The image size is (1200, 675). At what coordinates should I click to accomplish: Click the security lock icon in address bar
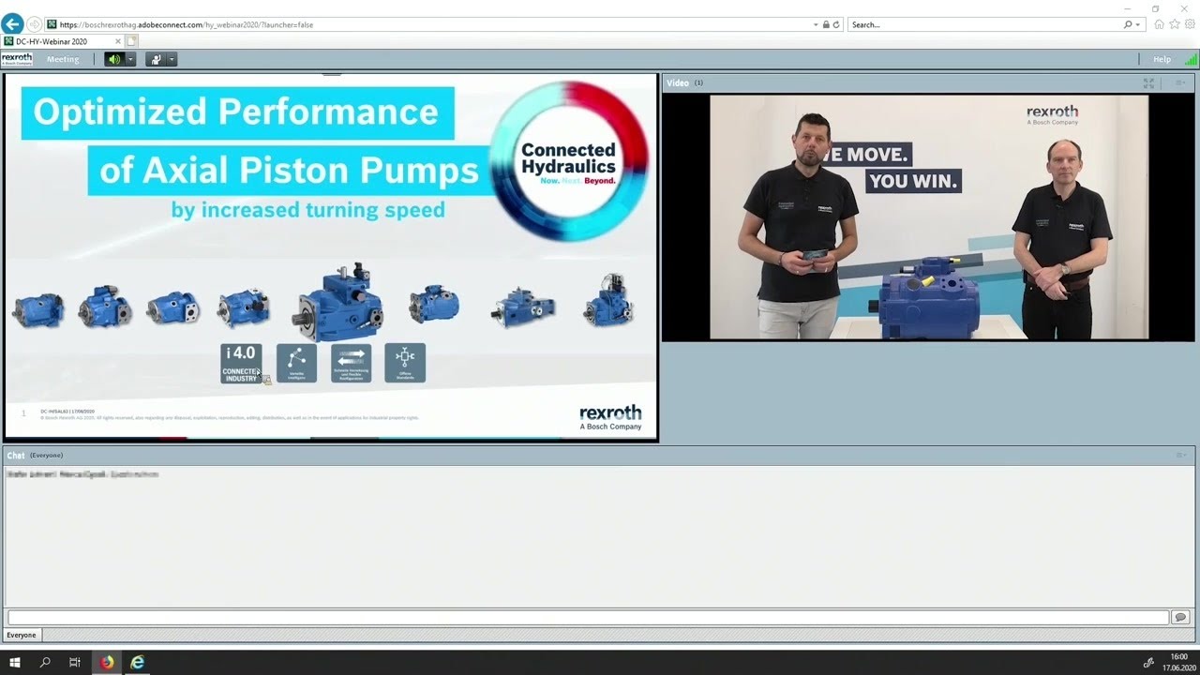click(826, 25)
